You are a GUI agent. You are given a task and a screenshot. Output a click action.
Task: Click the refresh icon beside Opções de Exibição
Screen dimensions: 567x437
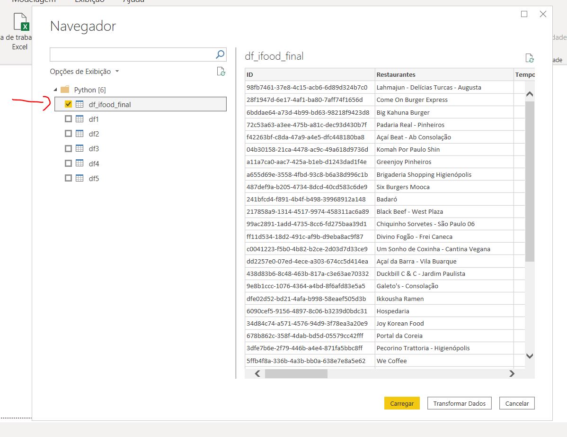(x=221, y=71)
